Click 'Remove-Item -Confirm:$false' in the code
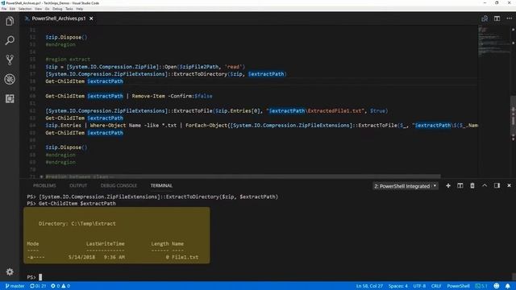Image resolution: width=516 pixels, height=290 pixels. tap(172, 97)
